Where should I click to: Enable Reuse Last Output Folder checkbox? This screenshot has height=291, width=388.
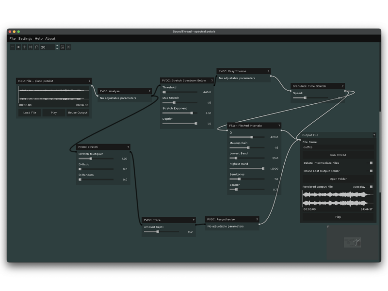371,171
